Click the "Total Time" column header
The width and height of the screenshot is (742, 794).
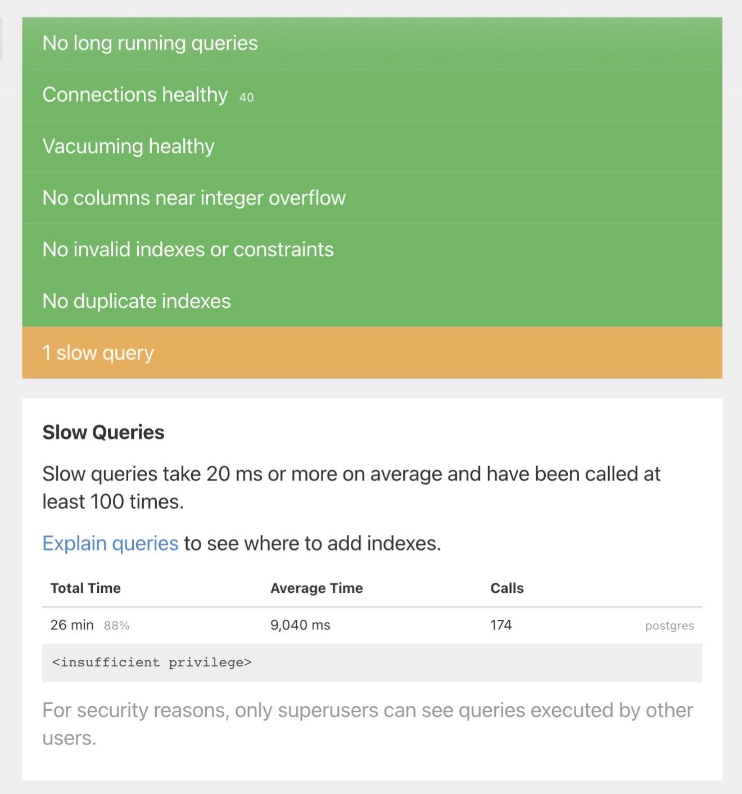tap(85, 588)
